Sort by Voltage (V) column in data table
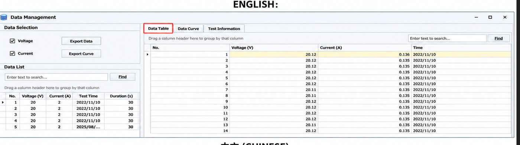The width and height of the screenshot is (520, 145). [x=274, y=48]
